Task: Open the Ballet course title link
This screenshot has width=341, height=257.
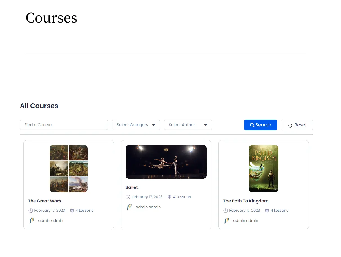Action: 132,187
